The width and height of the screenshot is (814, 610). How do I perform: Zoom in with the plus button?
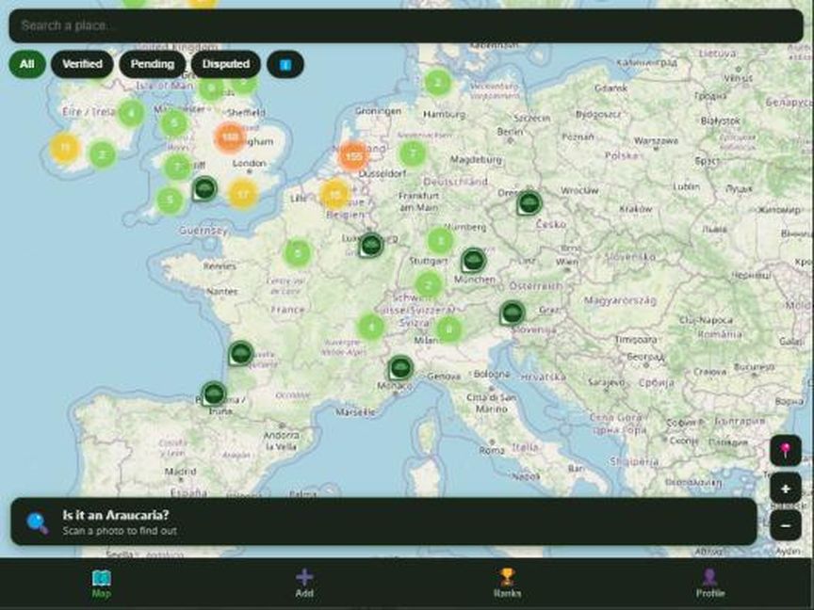pyautogui.click(x=786, y=489)
